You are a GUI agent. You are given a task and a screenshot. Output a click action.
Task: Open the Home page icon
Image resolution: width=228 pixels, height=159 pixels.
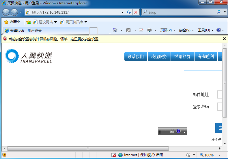click(115, 30)
